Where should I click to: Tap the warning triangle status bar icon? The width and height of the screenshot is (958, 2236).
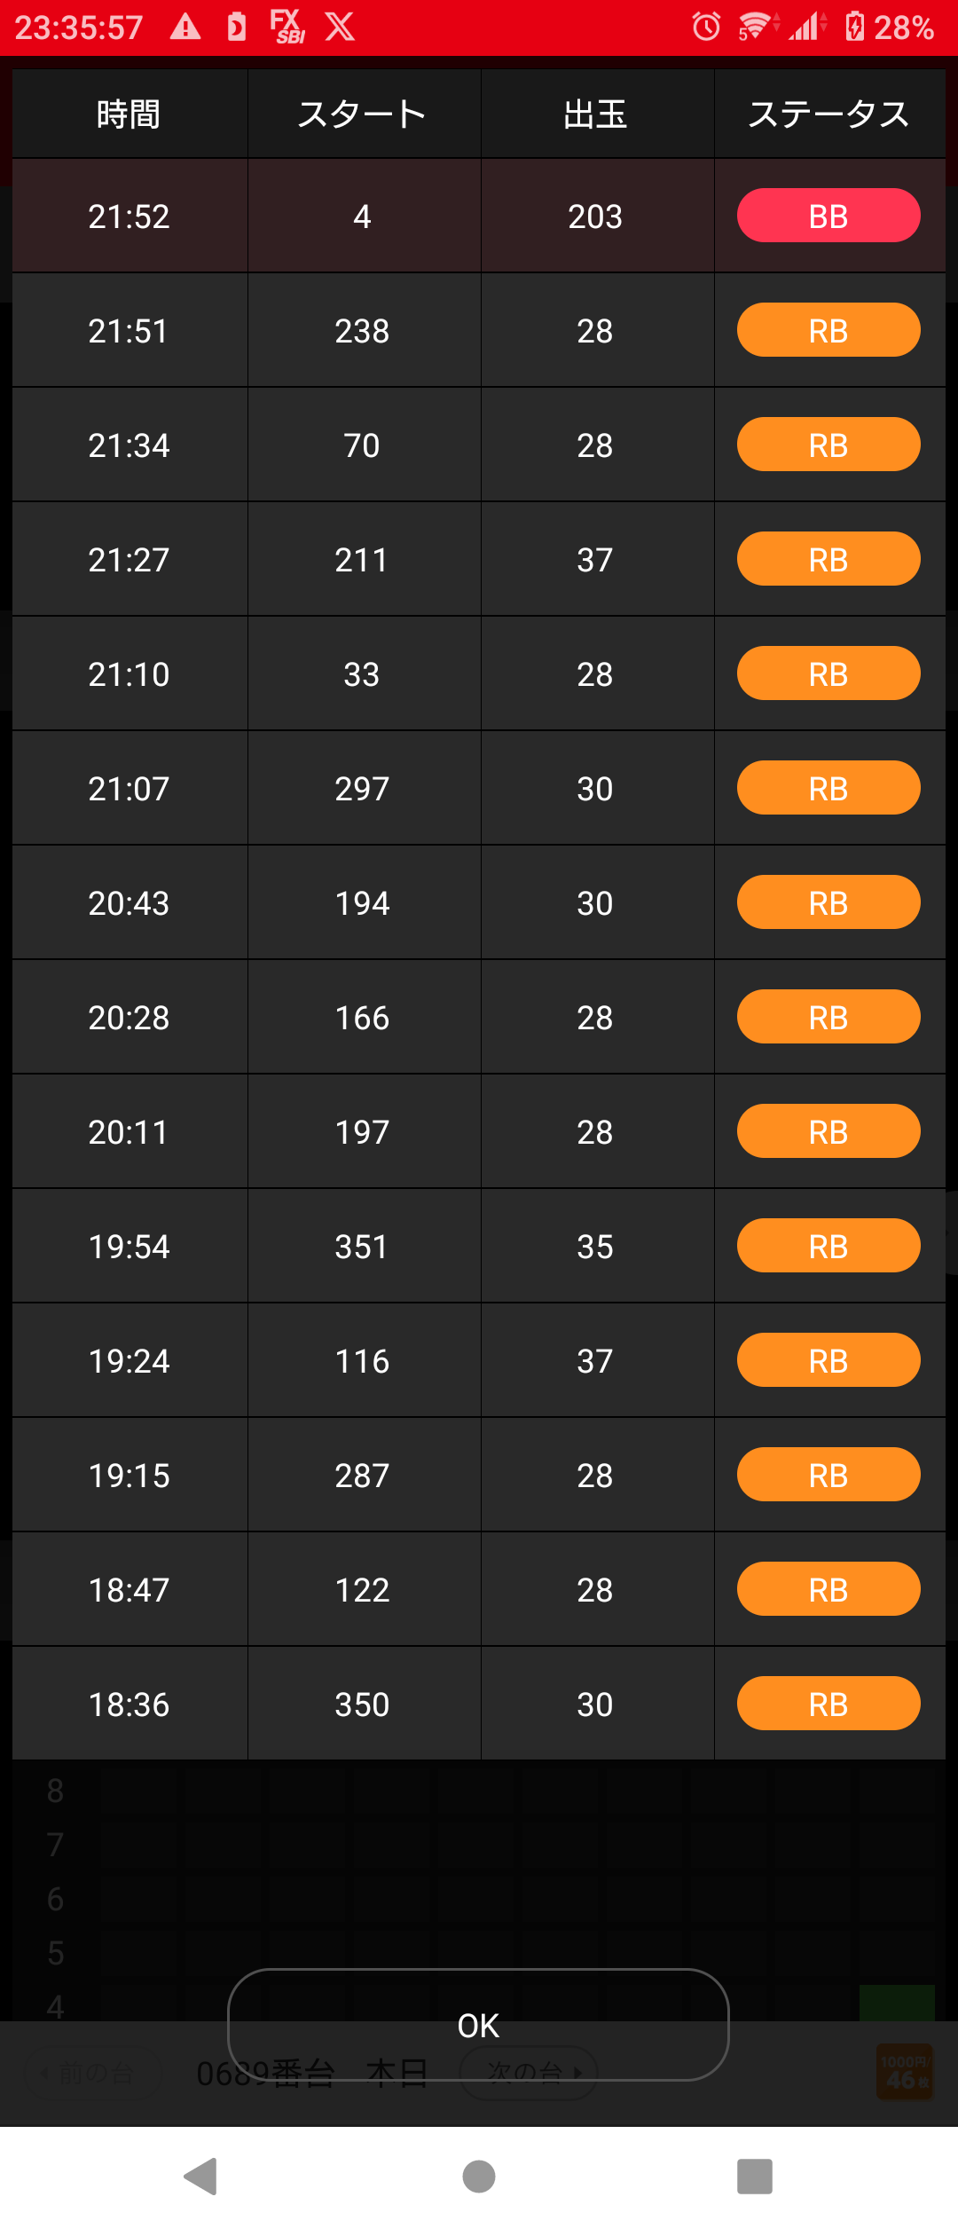tap(185, 27)
